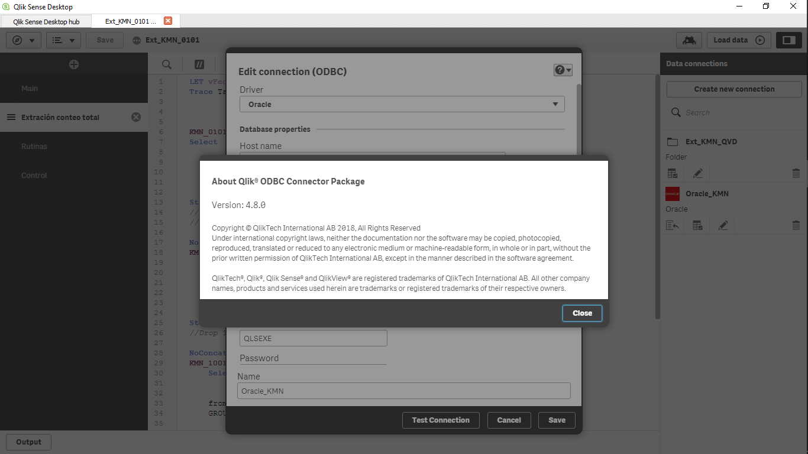Click the Database properties heading
This screenshot has height=454, width=808.
tap(275, 129)
